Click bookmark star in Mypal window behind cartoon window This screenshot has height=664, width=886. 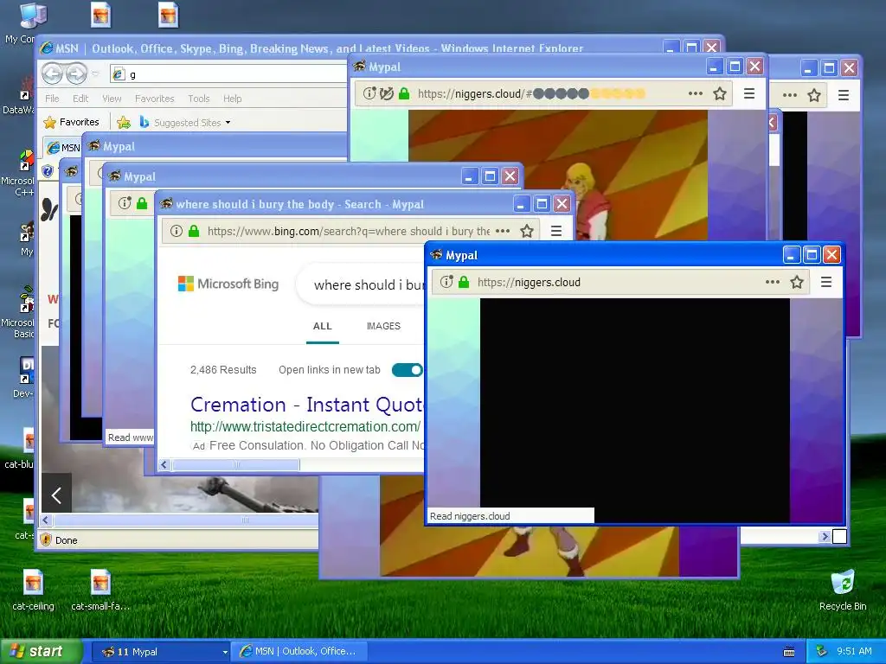tap(813, 95)
